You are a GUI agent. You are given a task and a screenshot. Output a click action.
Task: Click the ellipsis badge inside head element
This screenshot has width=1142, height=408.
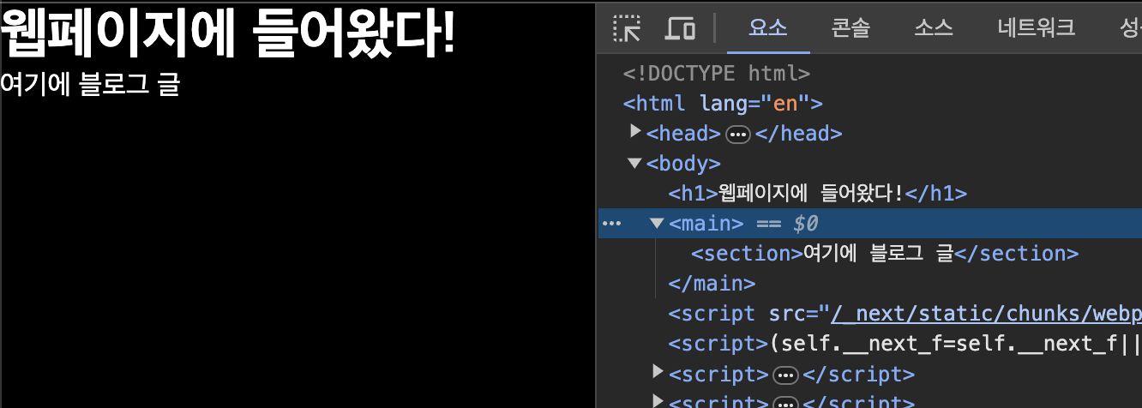pos(738,134)
